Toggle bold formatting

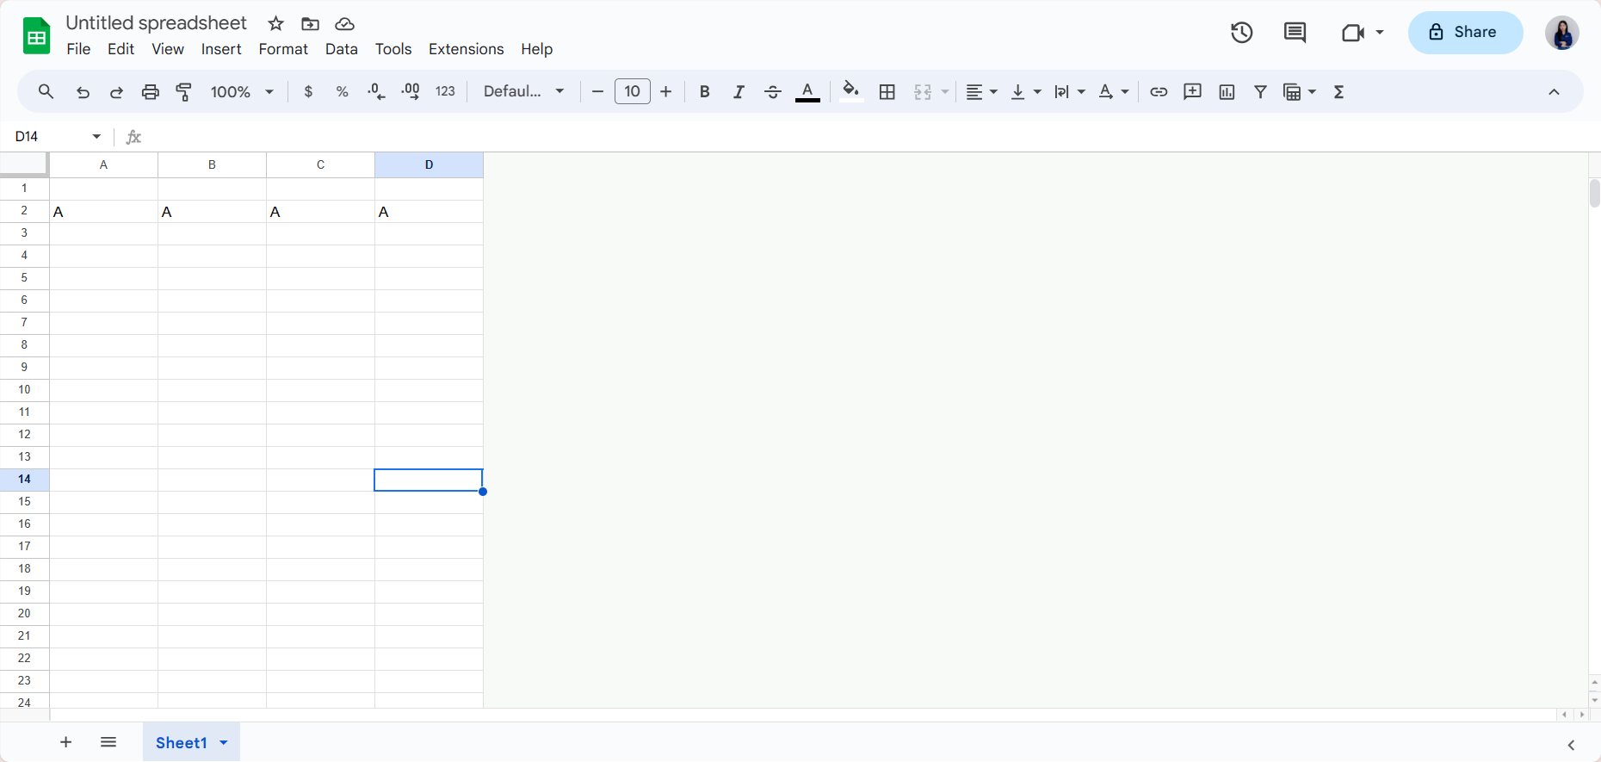tap(704, 91)
